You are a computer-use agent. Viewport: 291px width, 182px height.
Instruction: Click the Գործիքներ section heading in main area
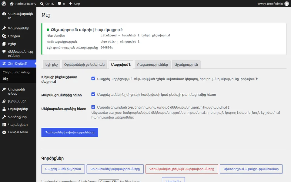tap(52, 158)
